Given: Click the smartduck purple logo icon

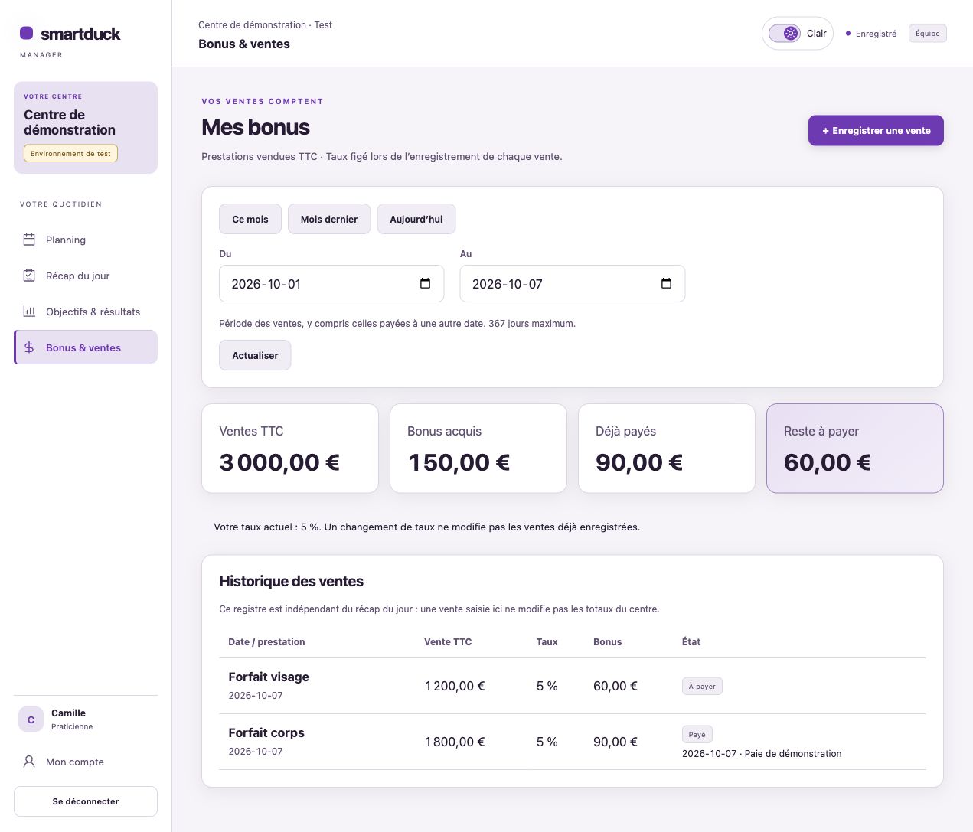Looking at the screenshot, I should (26, 33).
